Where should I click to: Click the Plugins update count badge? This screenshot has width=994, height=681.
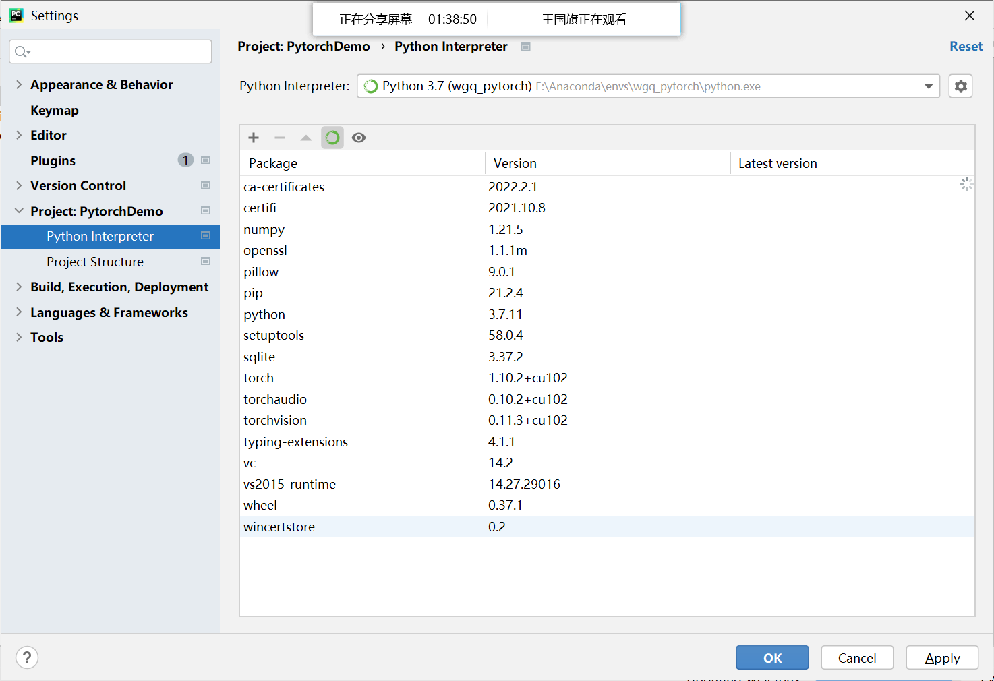[185, 160]
